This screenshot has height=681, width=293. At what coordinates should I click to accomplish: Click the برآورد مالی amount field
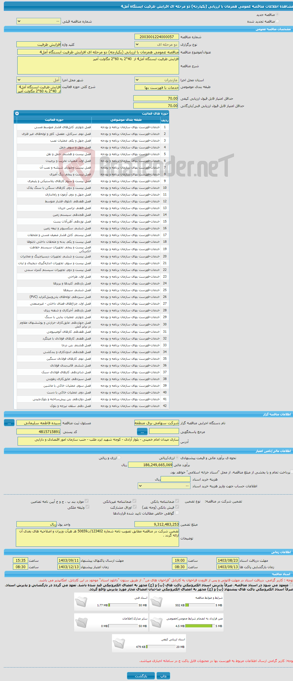(151, 465)
